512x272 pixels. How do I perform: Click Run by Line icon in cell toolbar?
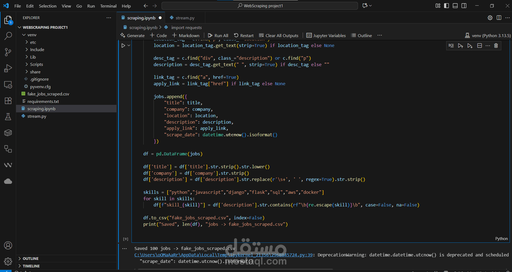pyautogui.click(x=451, y=46)
